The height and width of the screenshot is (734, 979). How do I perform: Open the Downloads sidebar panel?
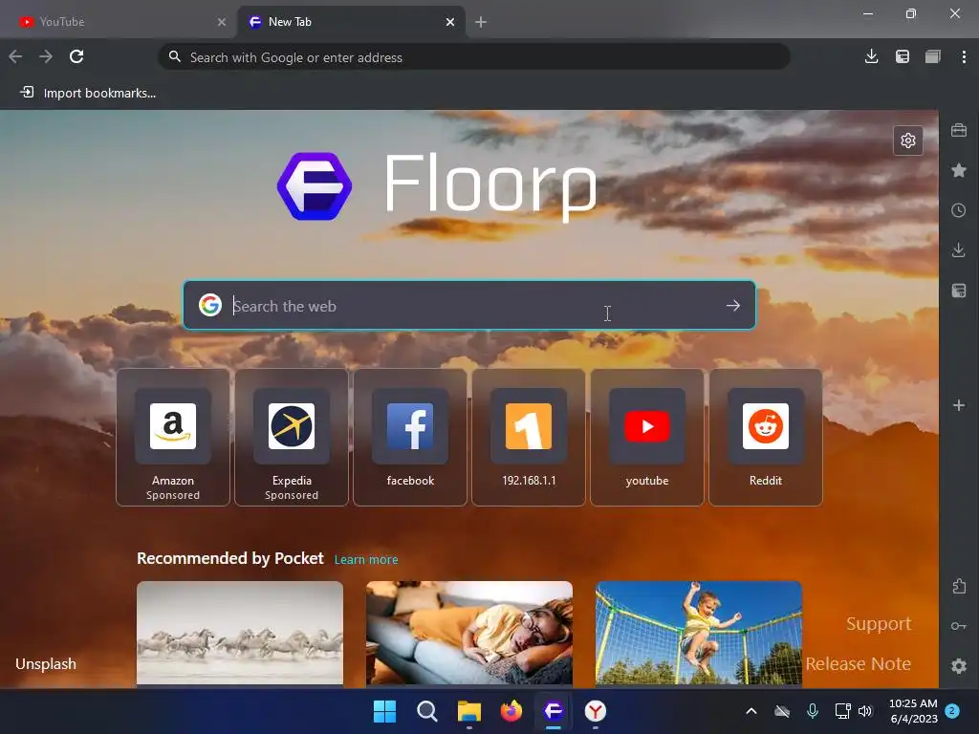pyautogui.click(x=959, y=250)
